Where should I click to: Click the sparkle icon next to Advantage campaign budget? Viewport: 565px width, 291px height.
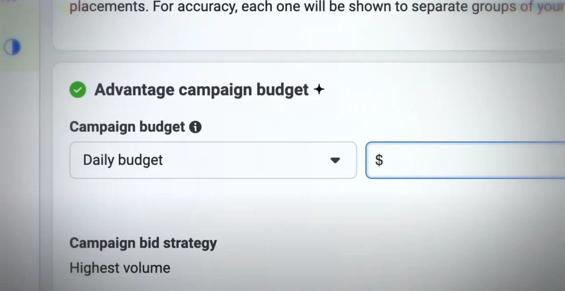pyautogui.click(x=319, y=89)
